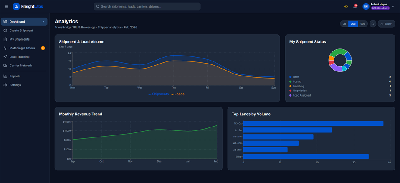Image resolution: width=400 pixels, height=183 pixels.
Task: Select the 30d time range
Action: (x=353, y=24)
